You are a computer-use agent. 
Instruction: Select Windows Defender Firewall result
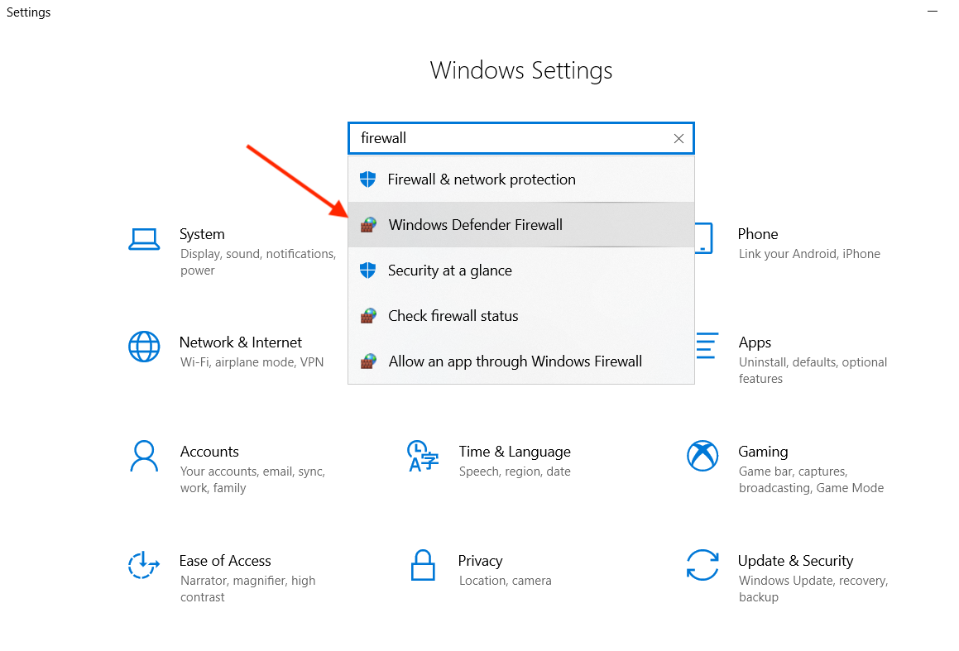[521, 225]
